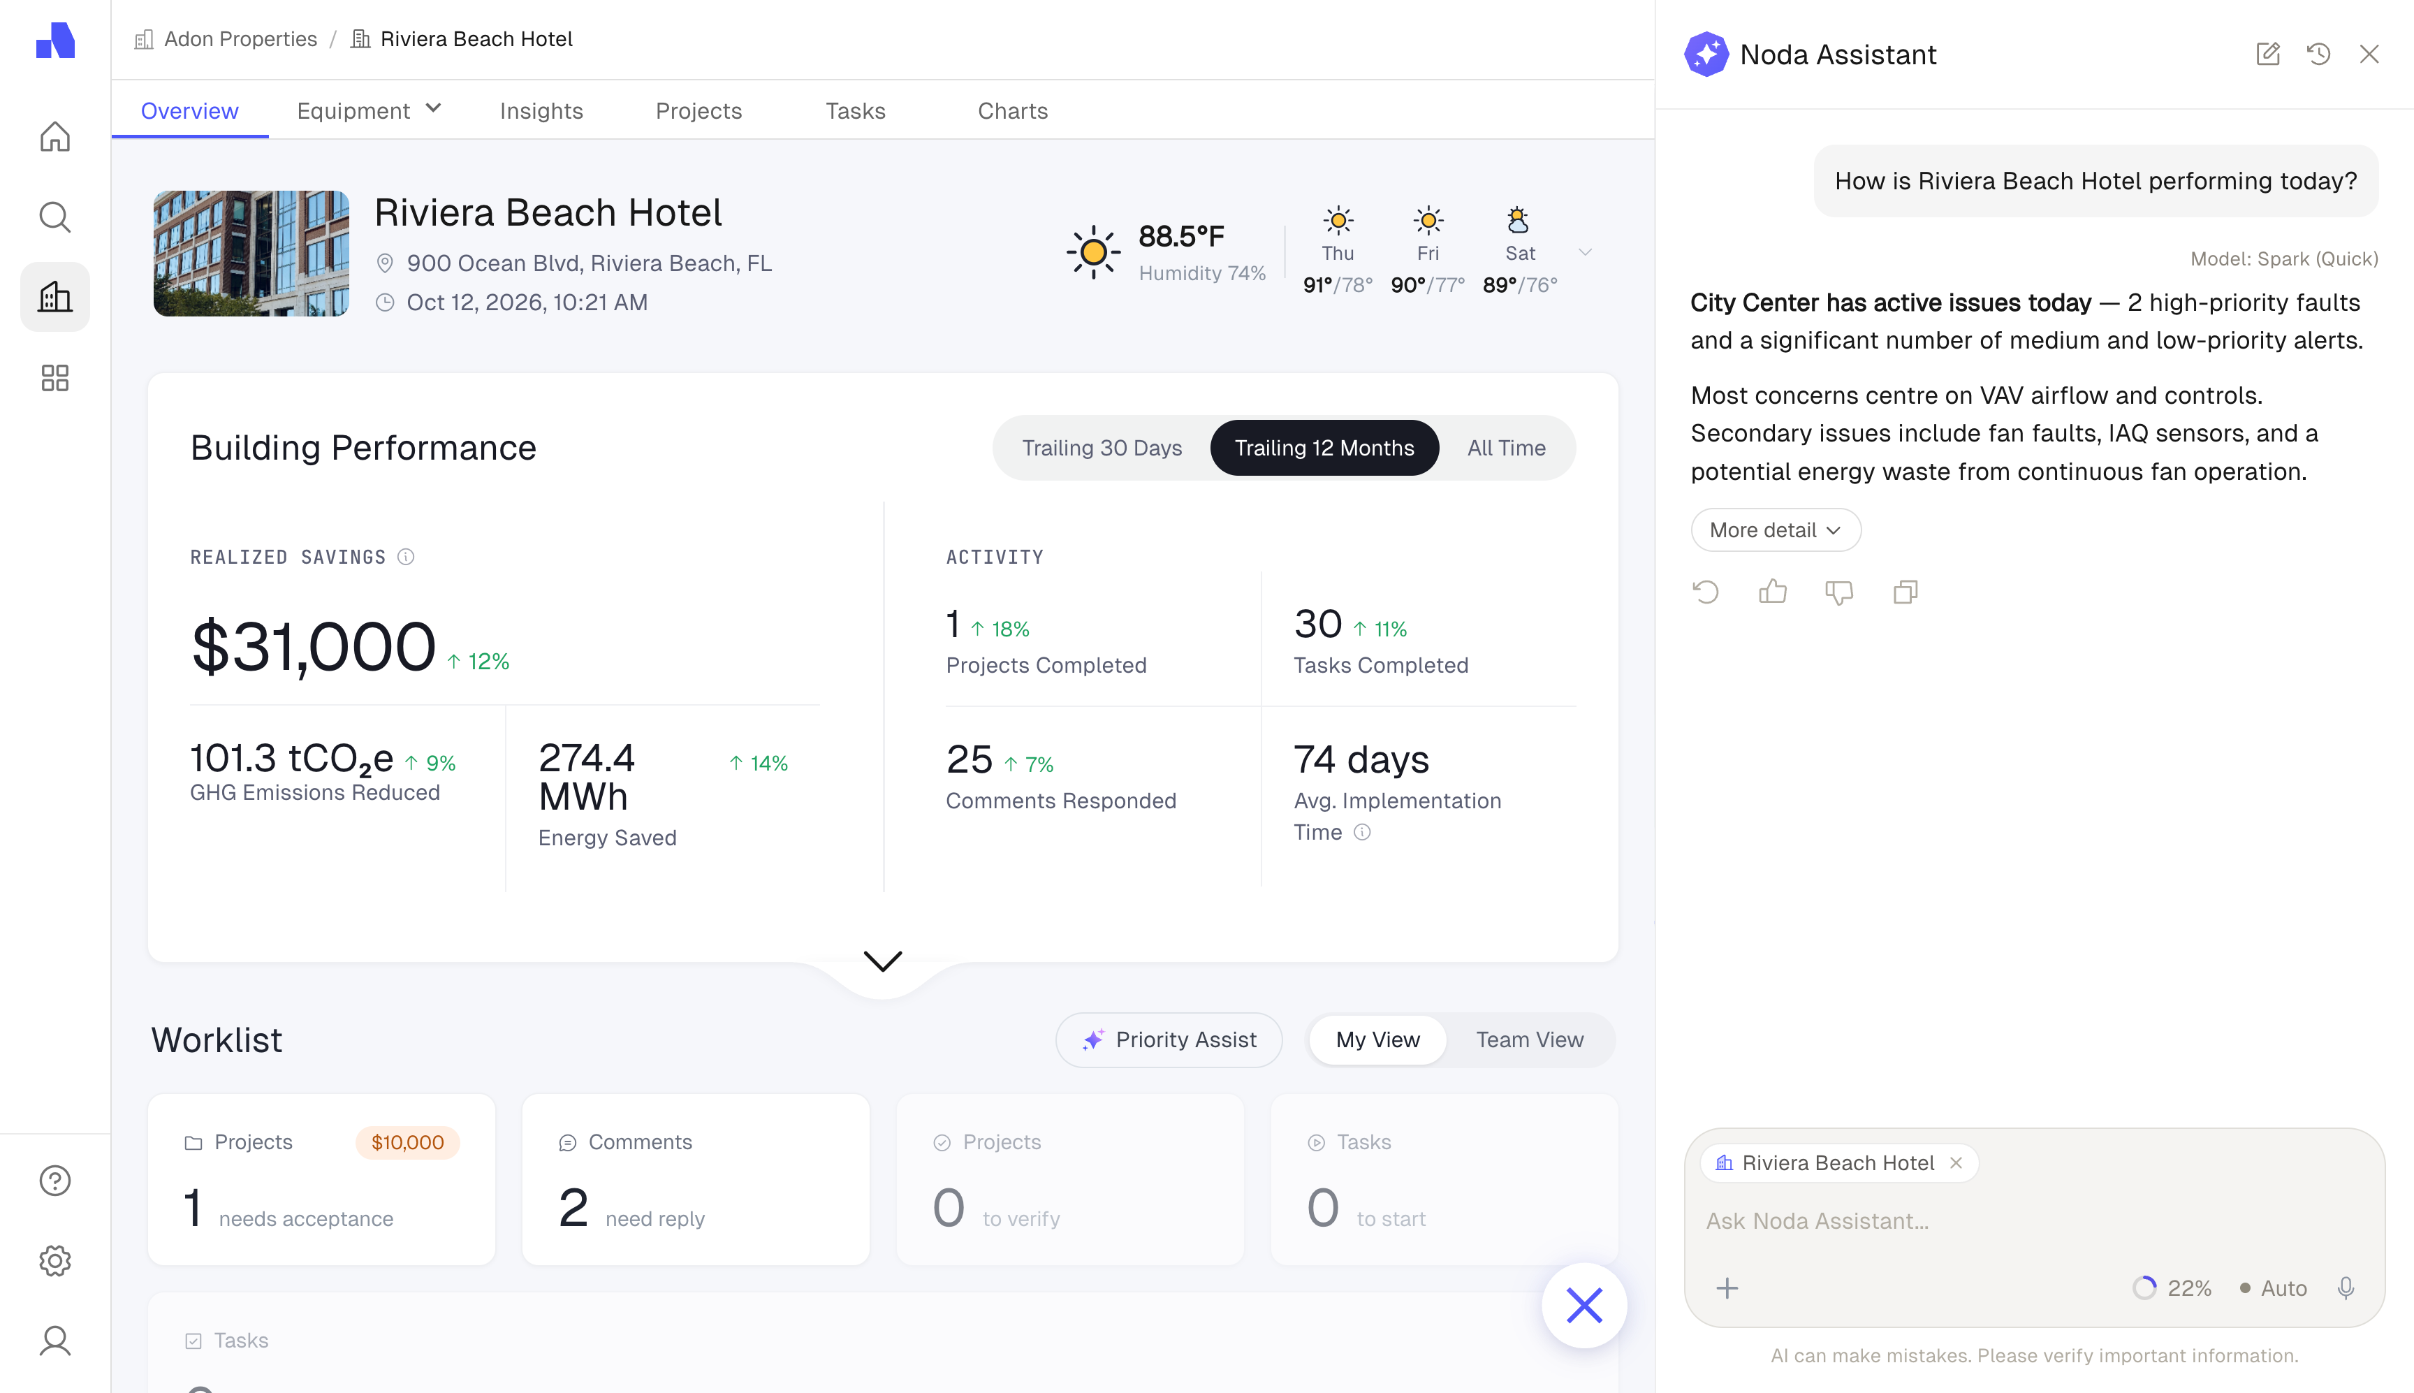2414x1393 pixels.
Task: Click the 22% context usage indicator
Action: 2172,1288
